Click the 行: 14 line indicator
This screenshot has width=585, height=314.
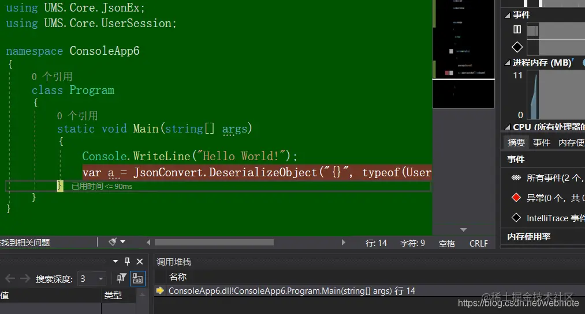click(x=376, y=243)
